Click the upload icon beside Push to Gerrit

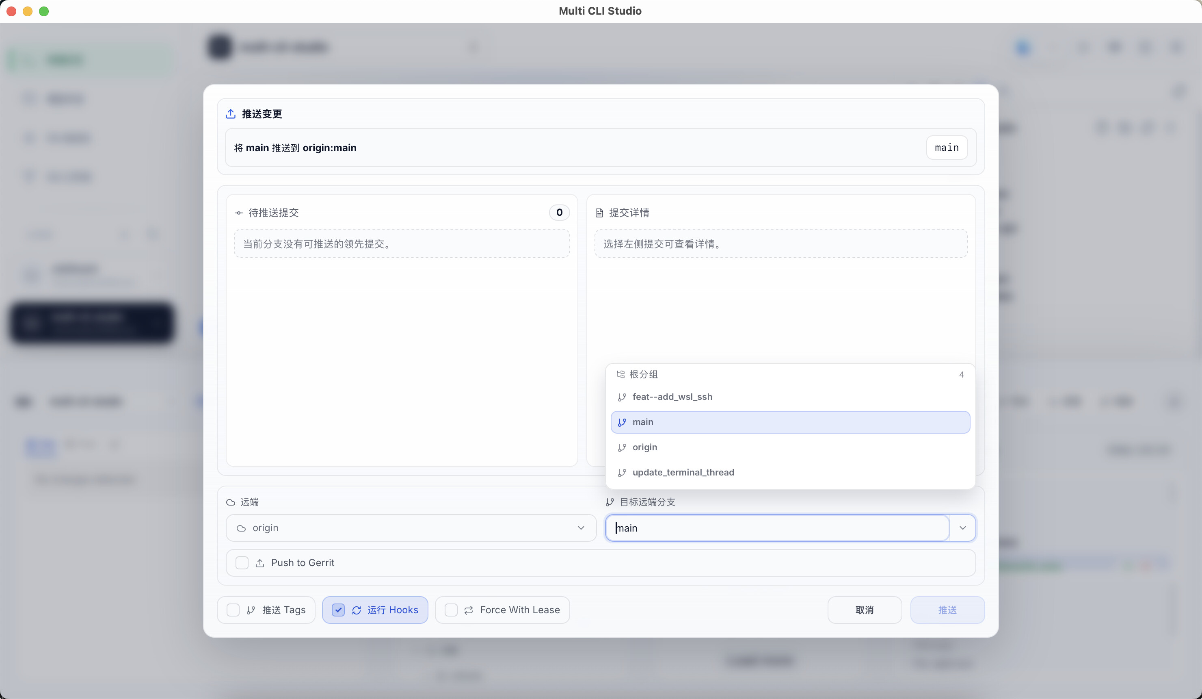click(260, 563)
